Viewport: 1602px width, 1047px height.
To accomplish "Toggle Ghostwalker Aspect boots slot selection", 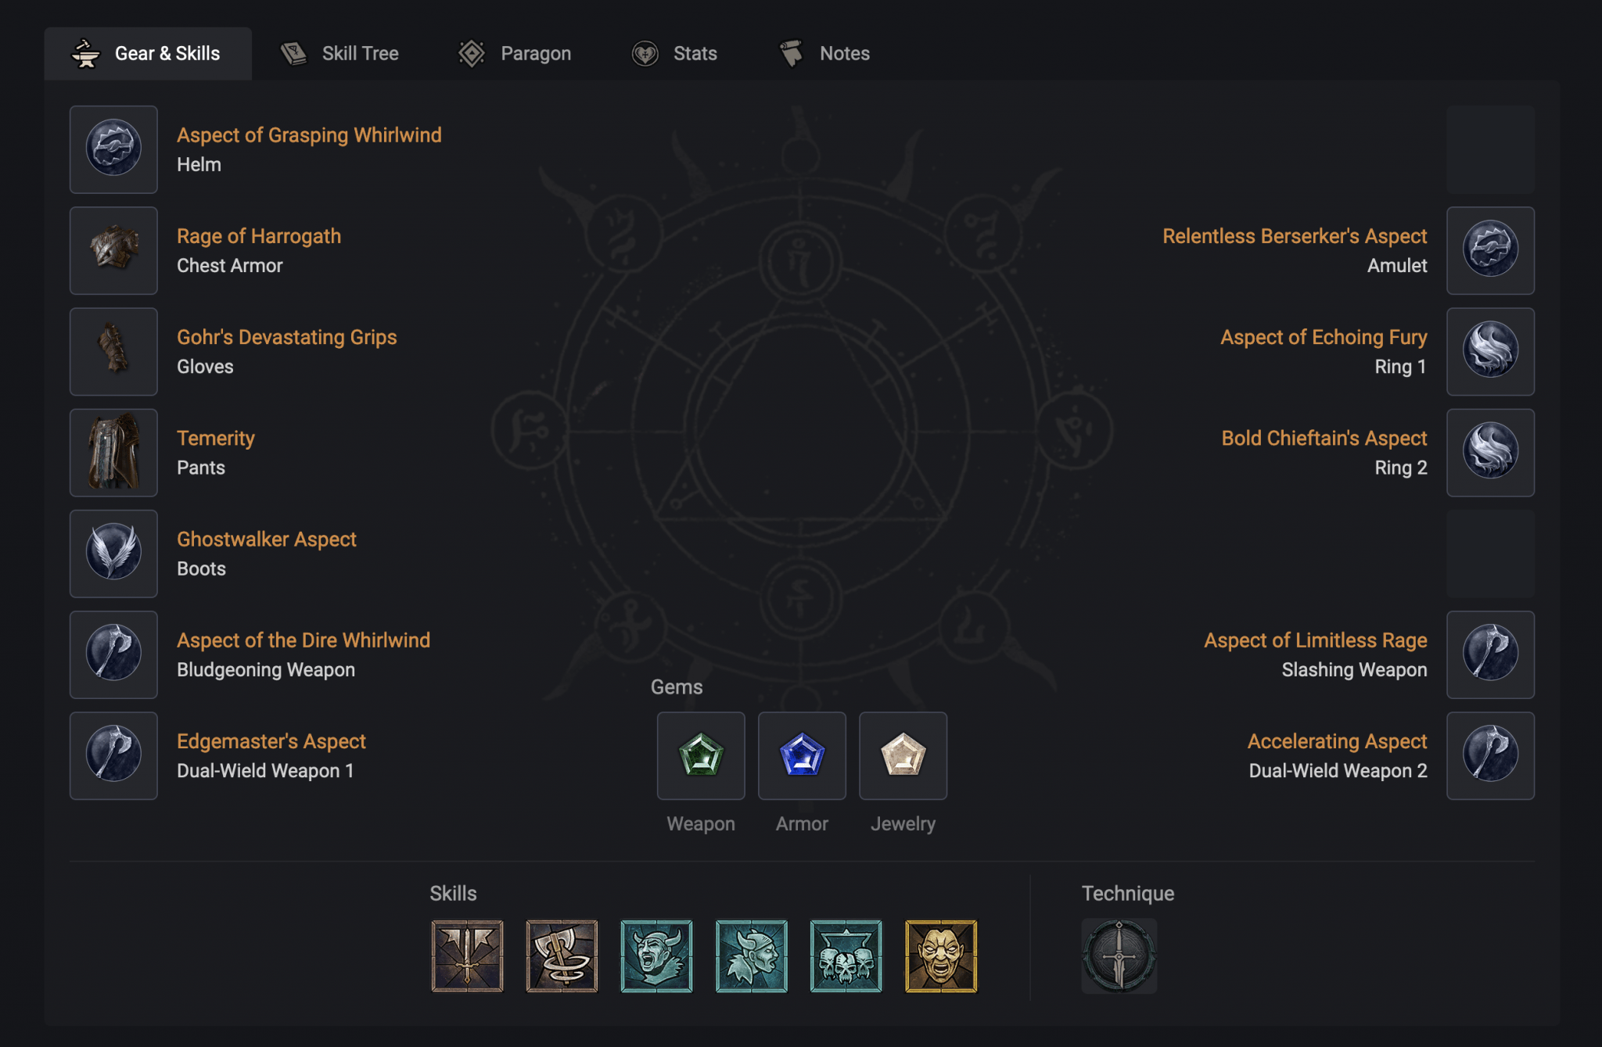I will coord(113,553).
